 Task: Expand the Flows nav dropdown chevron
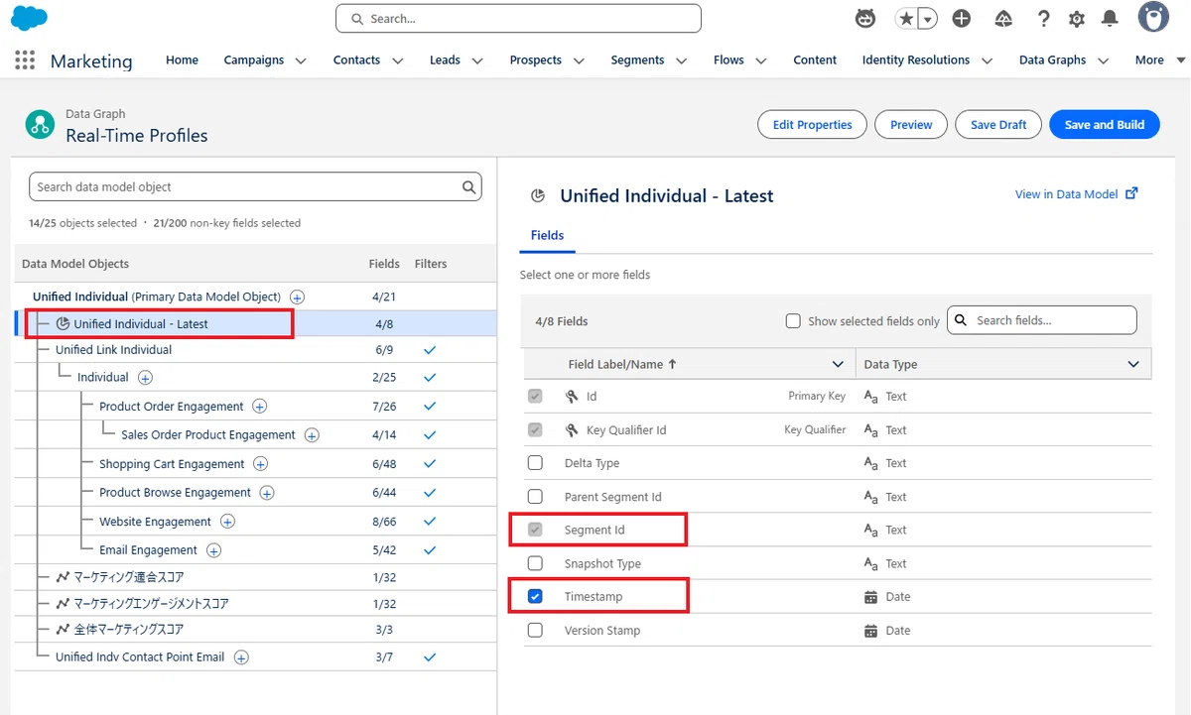click(x=761, y=60)
